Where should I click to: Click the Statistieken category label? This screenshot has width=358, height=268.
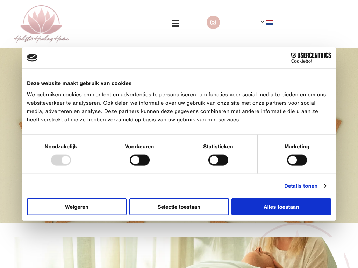pyautogui.click(x=218, y=147)
